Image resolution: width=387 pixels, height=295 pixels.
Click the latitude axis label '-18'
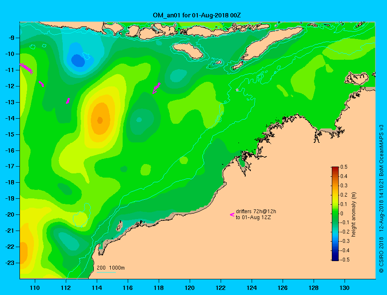(10, 183)
